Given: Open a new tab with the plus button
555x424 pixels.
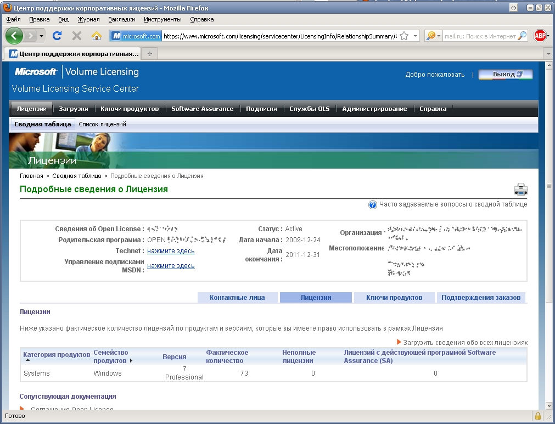Looking at the screenshot, I should pyautogui.click(x=150, y=54).
